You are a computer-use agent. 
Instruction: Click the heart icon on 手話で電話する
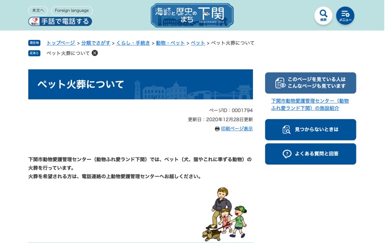point(35,21)
